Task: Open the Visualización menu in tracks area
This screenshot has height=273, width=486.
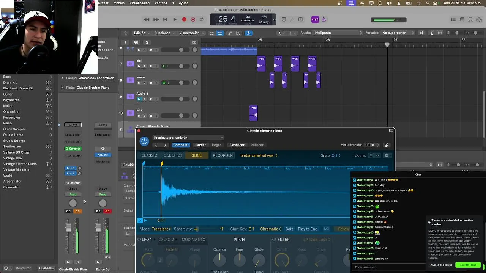Action: click(x=191, y=33)
